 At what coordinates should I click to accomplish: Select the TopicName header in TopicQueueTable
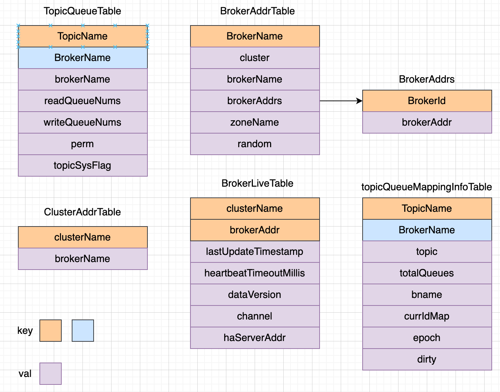click(82, 36)
